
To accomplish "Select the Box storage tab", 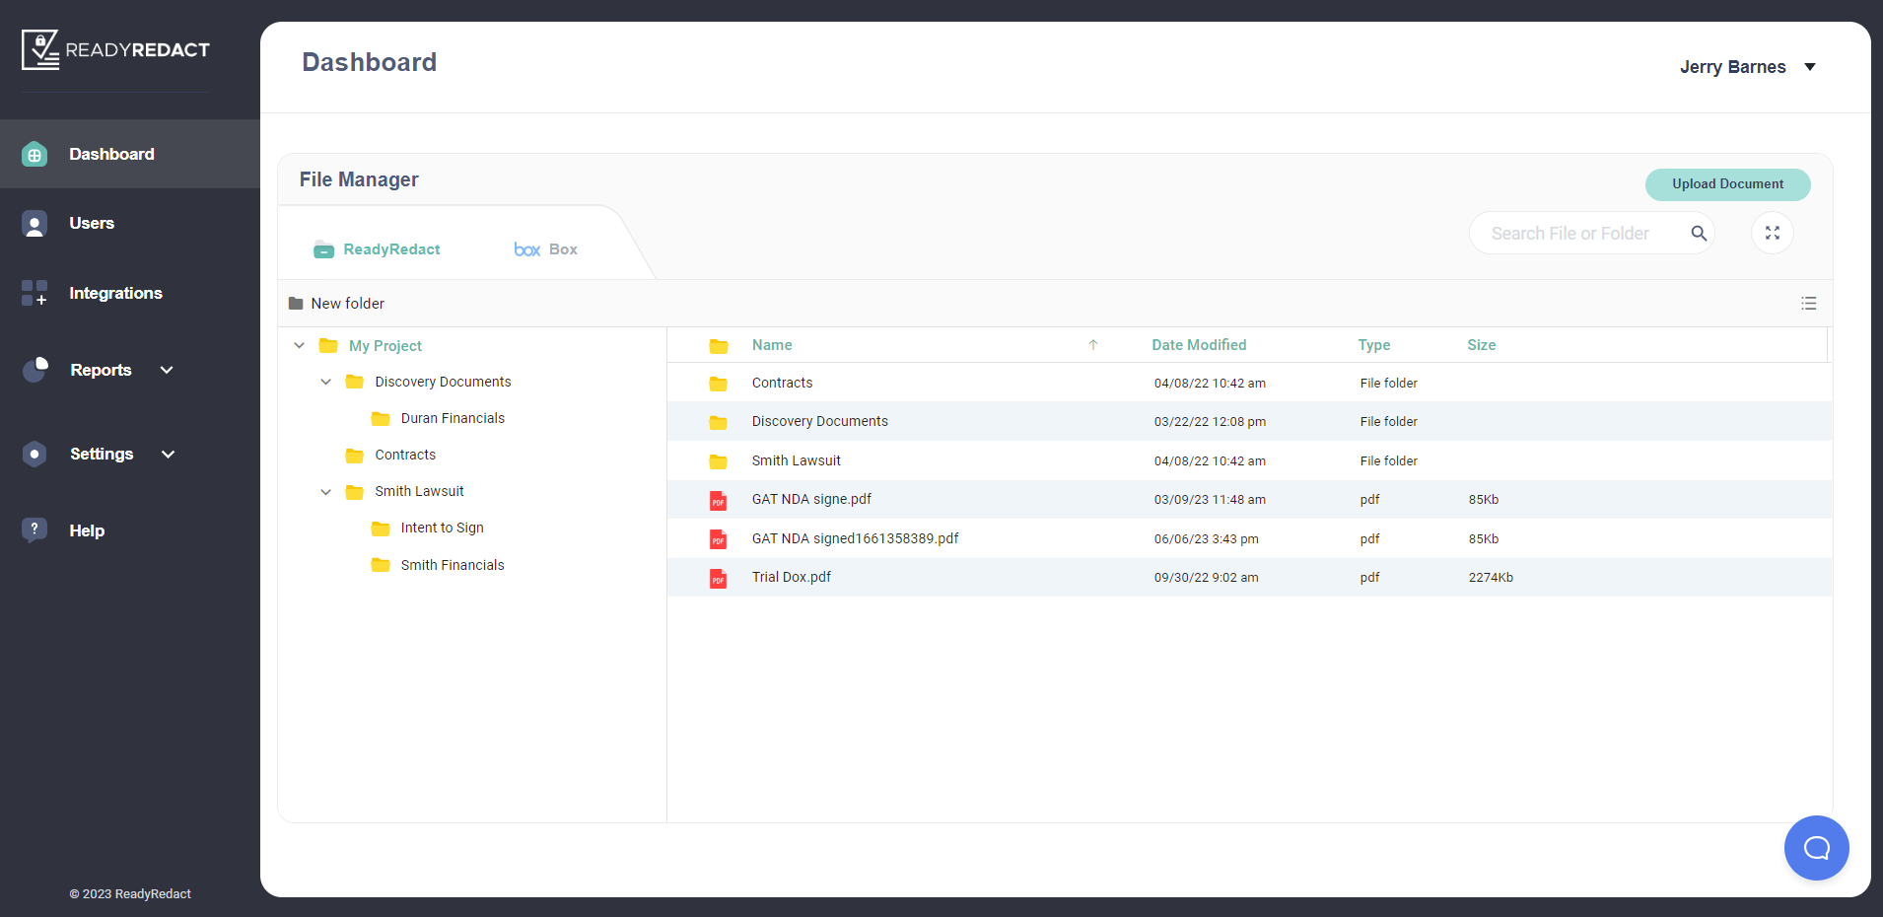I will [546, 249].
